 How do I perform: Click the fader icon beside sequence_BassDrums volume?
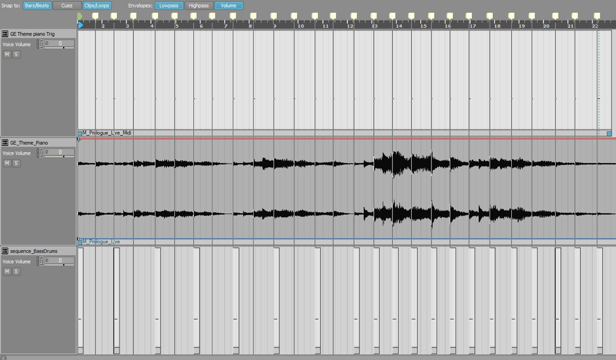point(40,261)
